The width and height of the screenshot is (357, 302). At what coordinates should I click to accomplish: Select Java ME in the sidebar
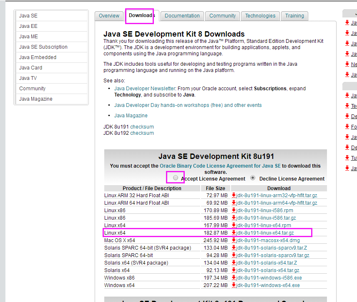coord(51,37)
